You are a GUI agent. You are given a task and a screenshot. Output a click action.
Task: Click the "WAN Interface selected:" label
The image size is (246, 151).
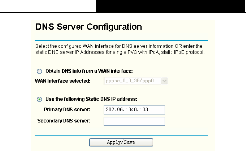click(63, 81)
